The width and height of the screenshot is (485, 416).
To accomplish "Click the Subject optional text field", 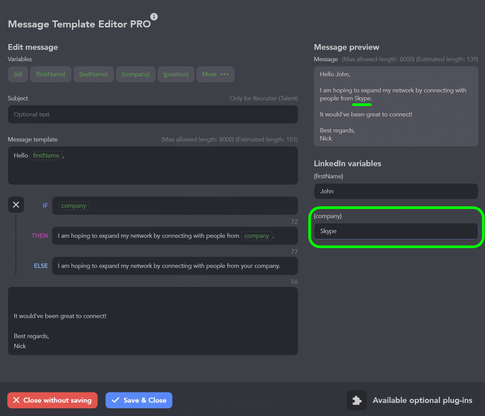I will 153,114.
